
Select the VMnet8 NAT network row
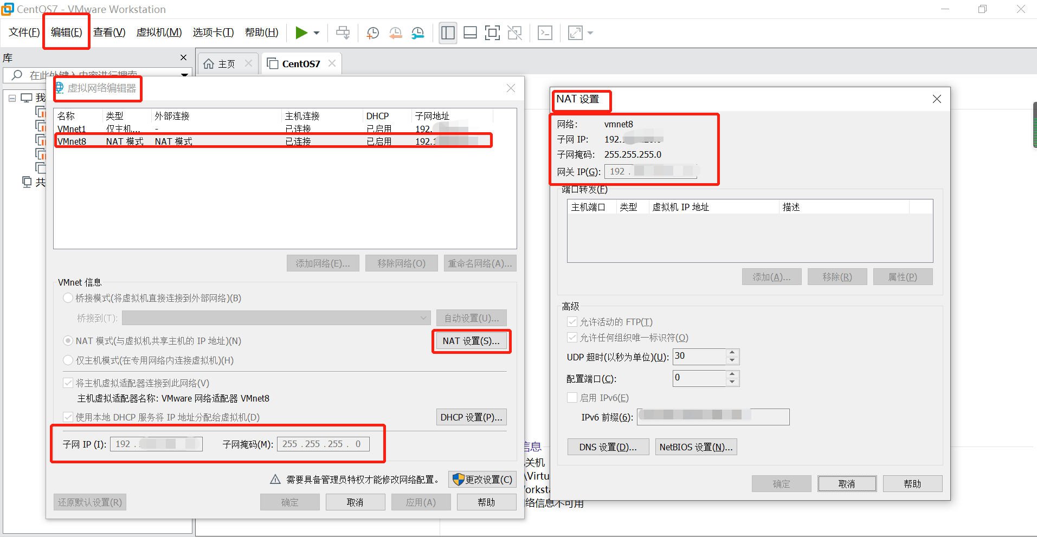point(274,141)
